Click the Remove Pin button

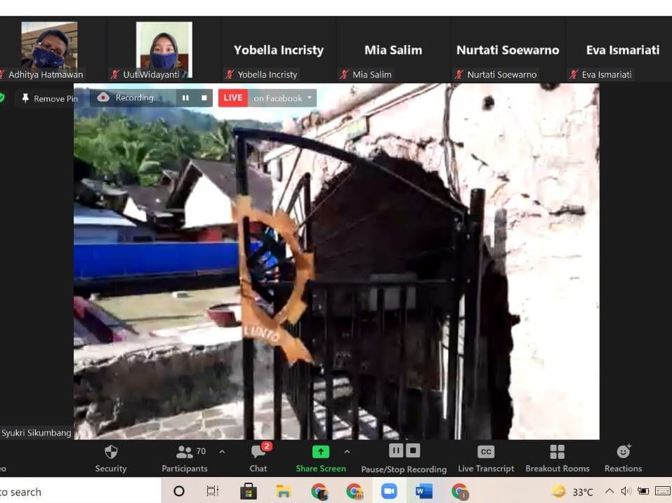click(x=49, y=99)
